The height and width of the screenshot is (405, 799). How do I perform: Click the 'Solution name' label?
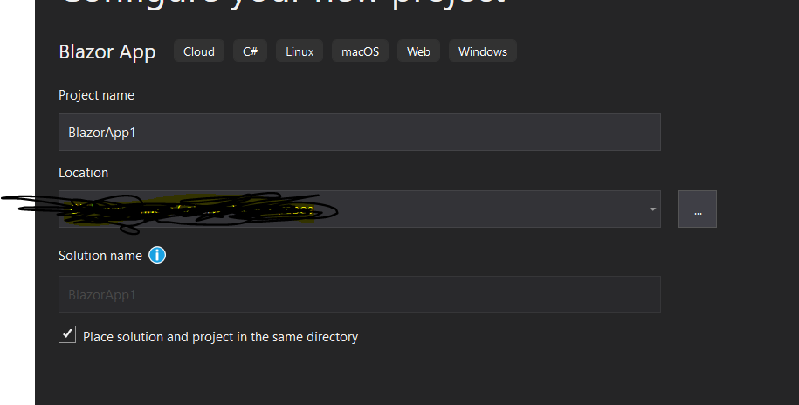(100, 255)
